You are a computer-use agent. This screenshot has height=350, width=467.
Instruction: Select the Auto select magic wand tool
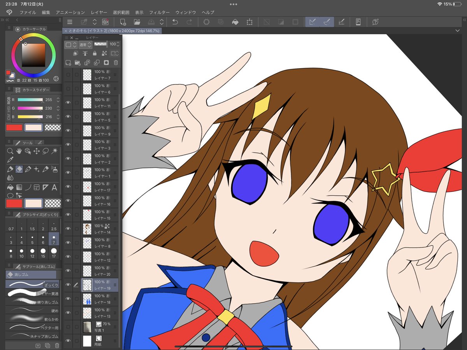click(54, 151)
